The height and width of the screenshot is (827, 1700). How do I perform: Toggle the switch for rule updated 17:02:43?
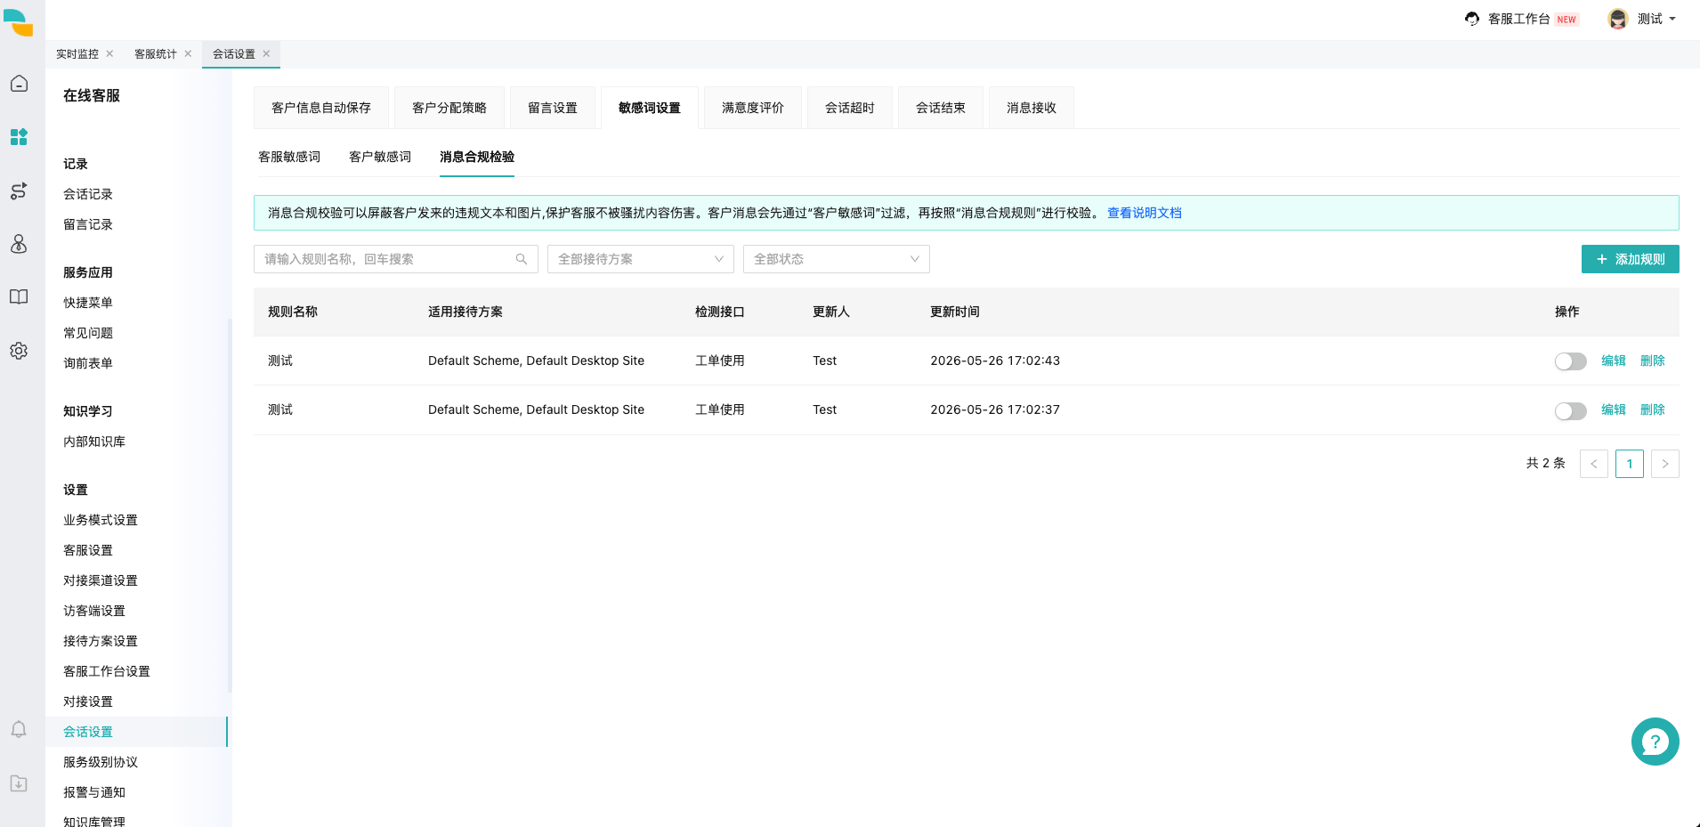point(1570,361)
